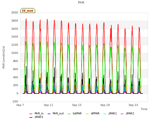163x122 pixels.
Task: Click the 0 y-axis tick label
Action: 17,94
